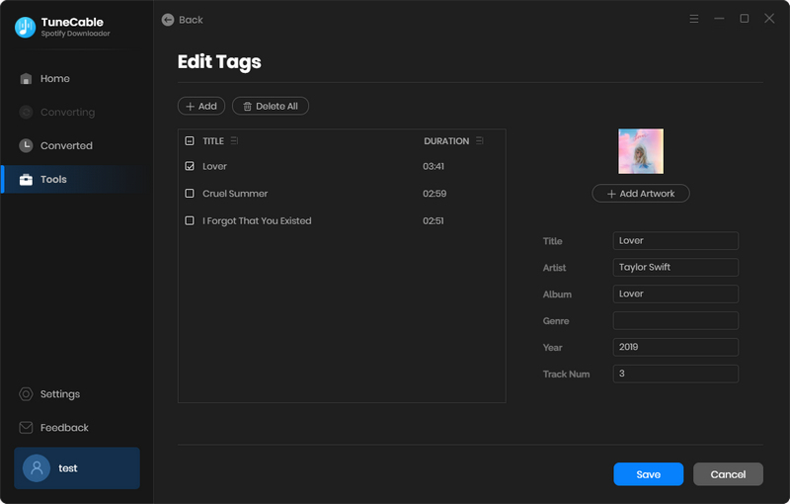Click the Feedback envelope icon
The image size is (790, 504).
pyautogui.click(x=26, y=427)
